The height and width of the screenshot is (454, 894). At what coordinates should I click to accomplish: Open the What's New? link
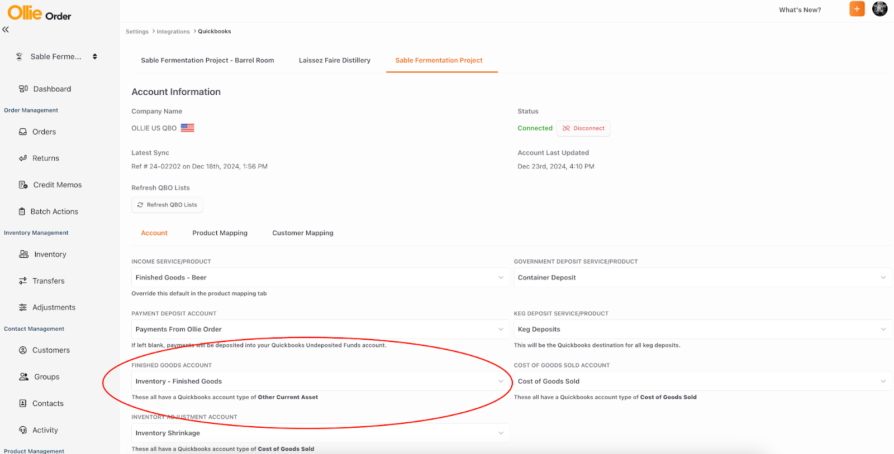click(x=800, y=10)
